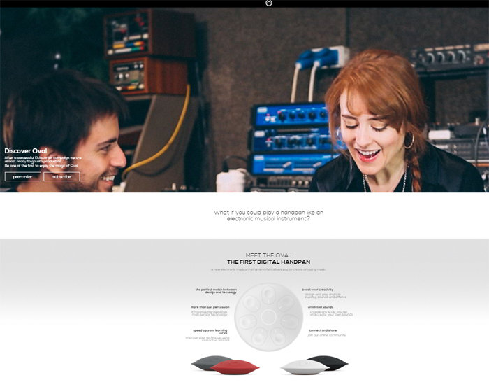Click THE FIRST DIGITAL HANDPAN title

tap(268, 262)
